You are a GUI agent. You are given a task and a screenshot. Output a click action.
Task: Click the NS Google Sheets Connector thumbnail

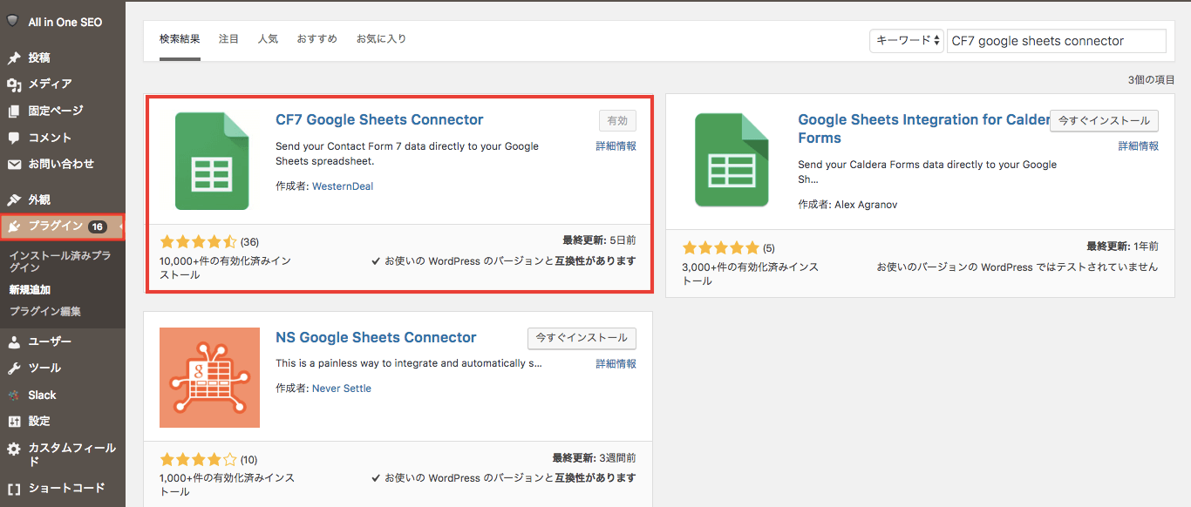click(x=209, y=377)
